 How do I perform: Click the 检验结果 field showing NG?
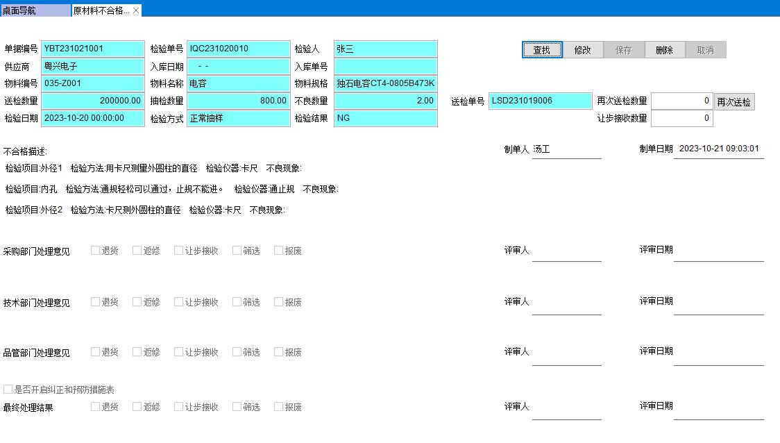coord(385,118)
